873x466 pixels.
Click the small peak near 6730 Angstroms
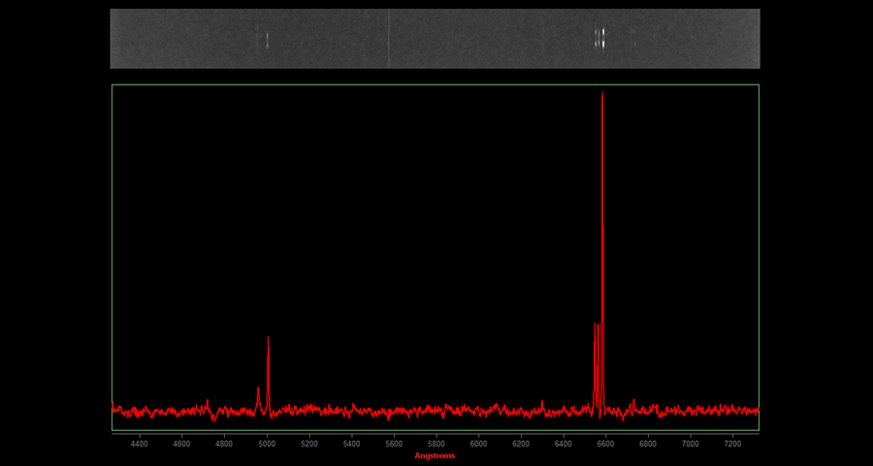[633, 401]
